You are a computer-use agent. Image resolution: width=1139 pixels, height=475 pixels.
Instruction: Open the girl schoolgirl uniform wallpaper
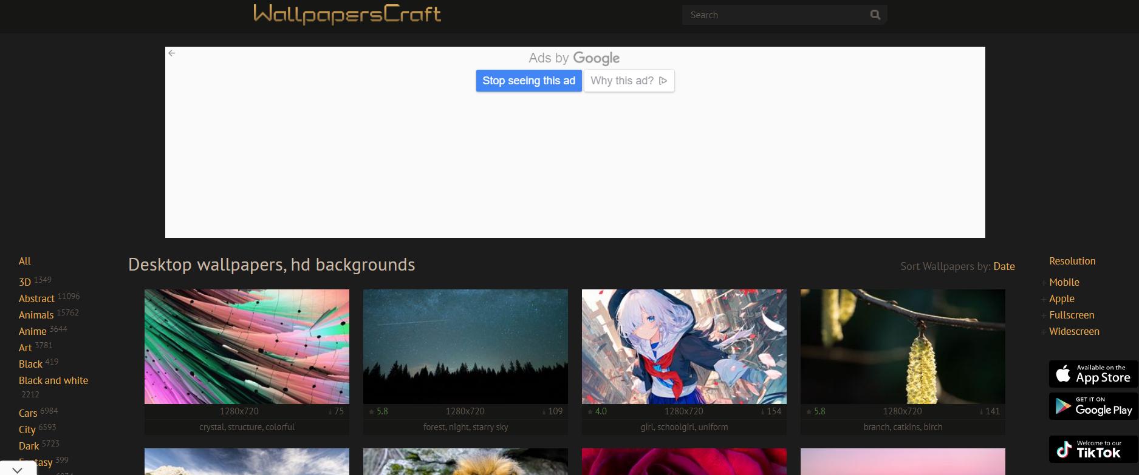684,346
